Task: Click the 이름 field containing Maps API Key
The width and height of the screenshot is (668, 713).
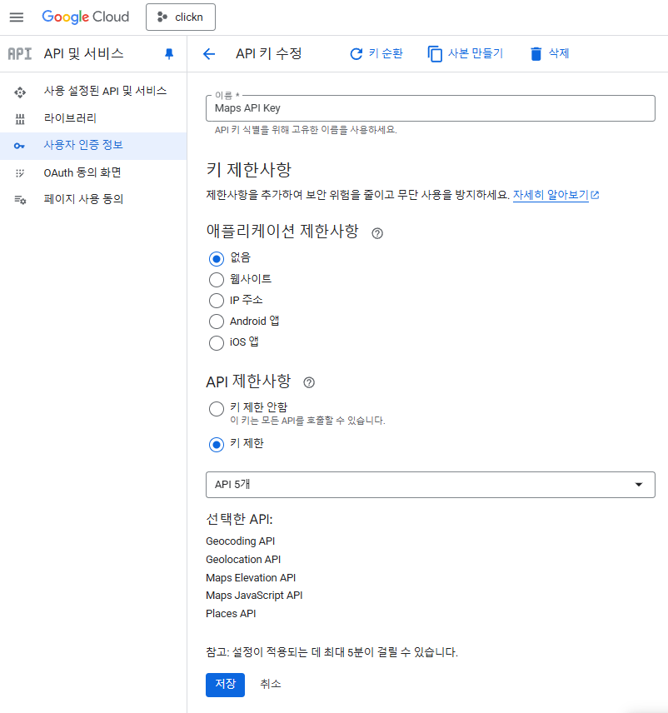Action: click(430, 108)
